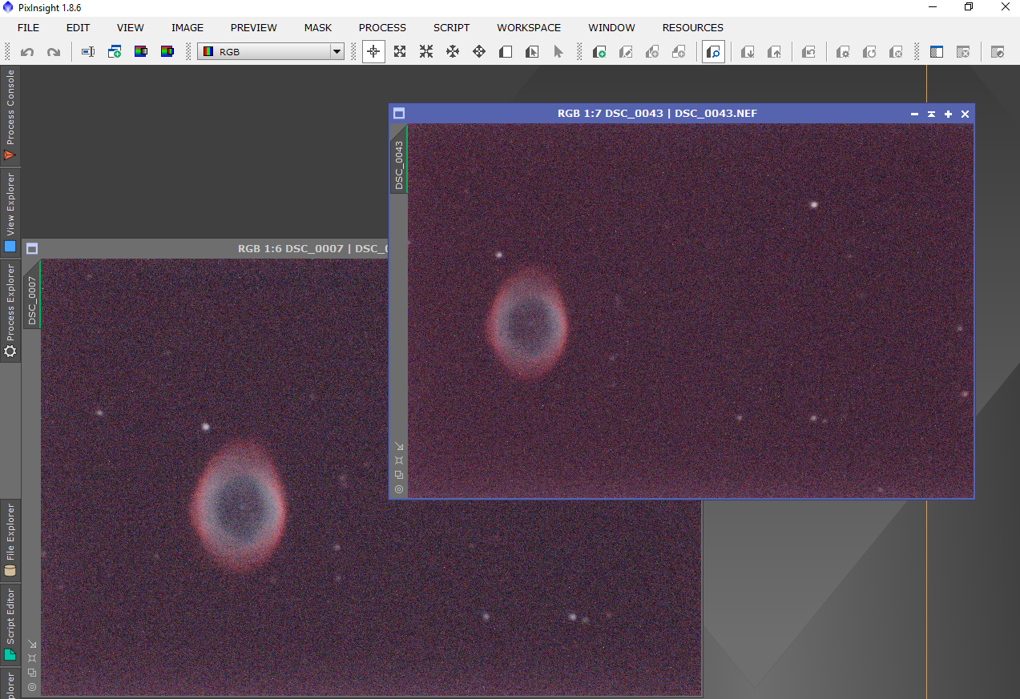Open the RESOURCES menu
Viewport: 1020px width, 699px height.
pyautogui.click(x=693, y=27)
